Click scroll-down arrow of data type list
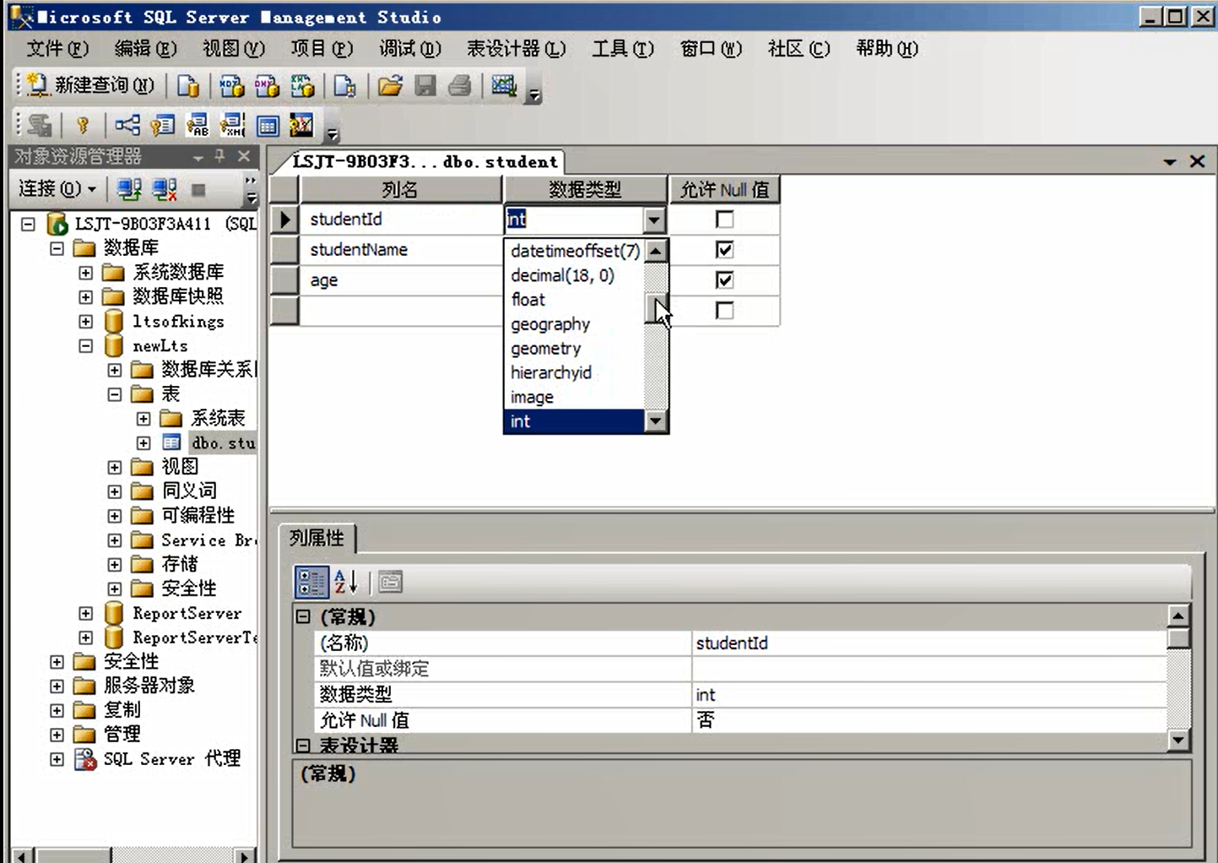This screenshot has width=1218, height=863. 656,421
